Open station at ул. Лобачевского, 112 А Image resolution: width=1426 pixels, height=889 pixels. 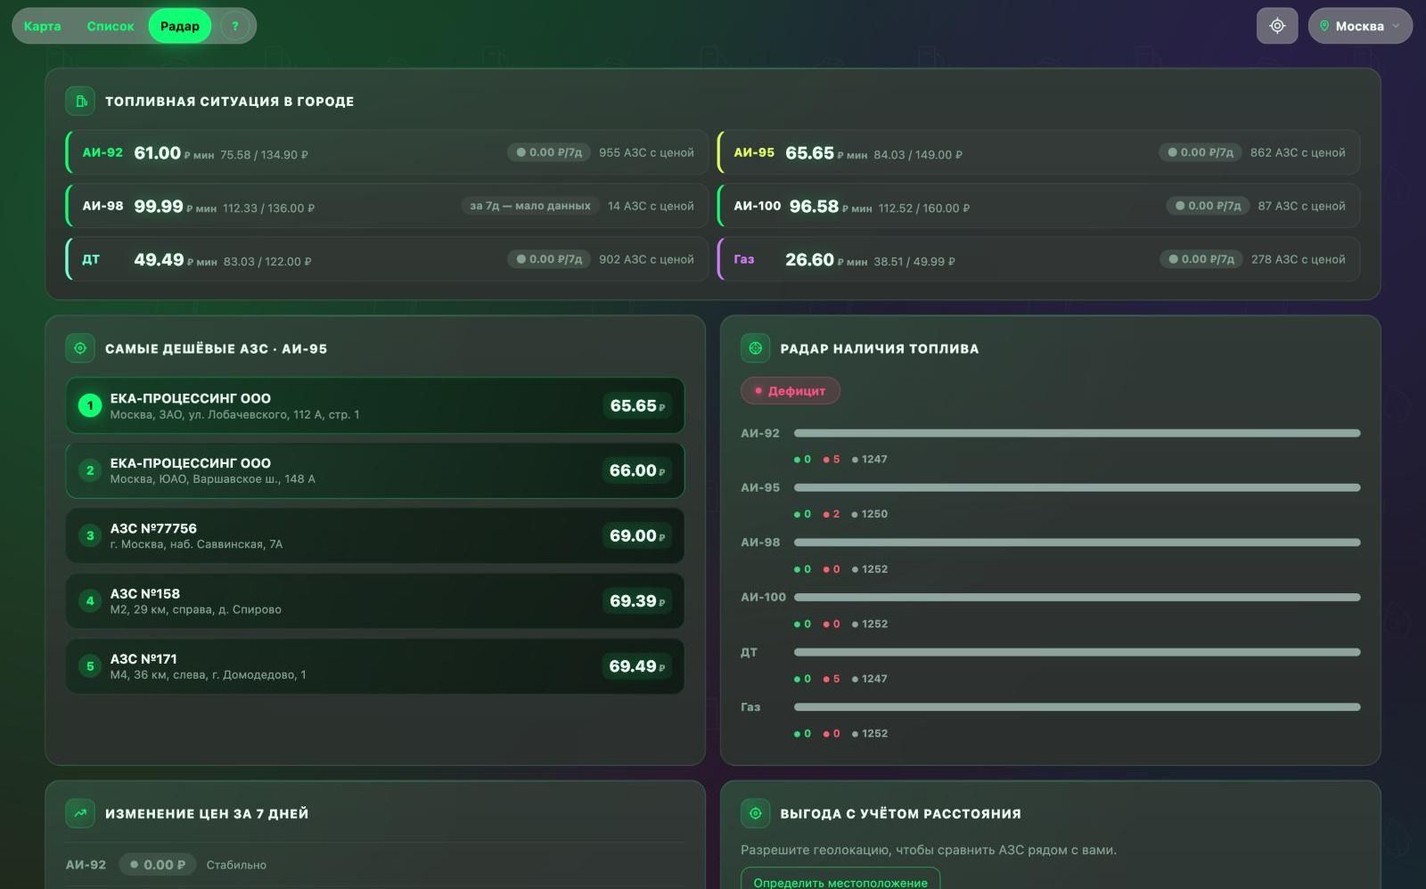[375, 405]
